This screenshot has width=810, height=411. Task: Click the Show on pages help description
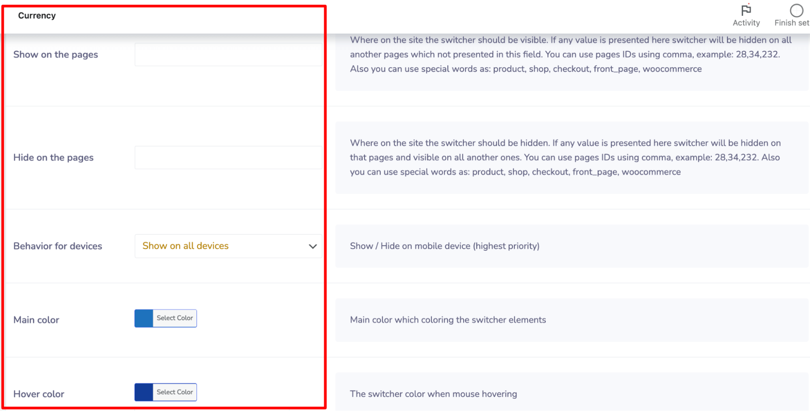coord(571,55)
